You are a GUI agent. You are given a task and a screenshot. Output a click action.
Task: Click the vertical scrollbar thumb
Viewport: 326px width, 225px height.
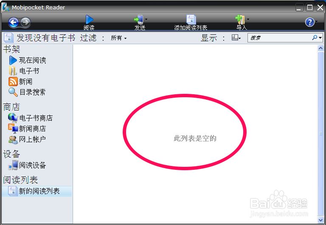click(x=320, y=134)
